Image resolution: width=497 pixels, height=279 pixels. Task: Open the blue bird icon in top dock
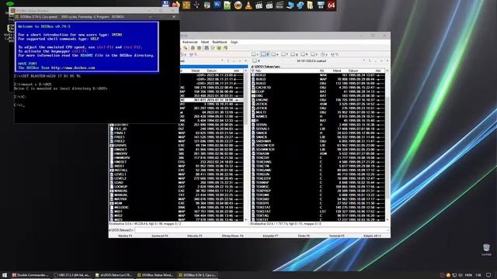pos(301,5)
